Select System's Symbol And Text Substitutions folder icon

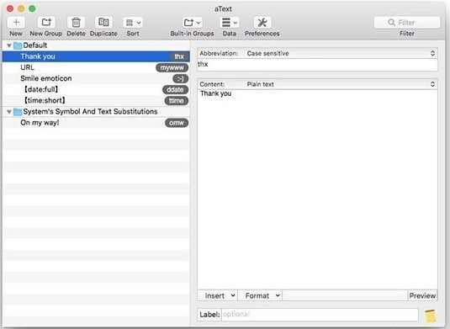(x=18, y=112)
